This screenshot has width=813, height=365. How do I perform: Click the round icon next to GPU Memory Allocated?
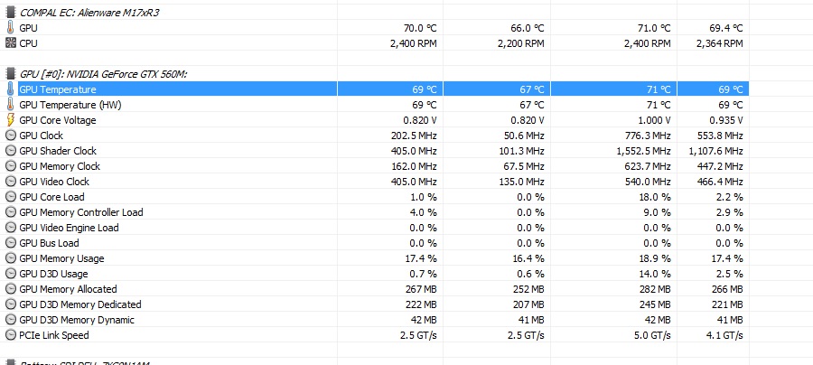pos(10,289)
